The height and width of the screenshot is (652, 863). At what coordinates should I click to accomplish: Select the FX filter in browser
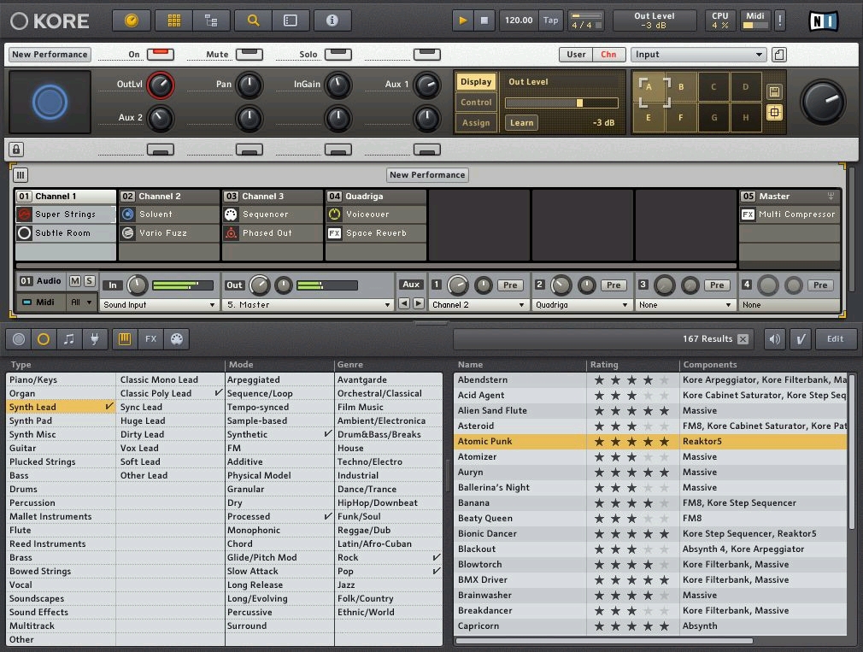pos(150,339)
